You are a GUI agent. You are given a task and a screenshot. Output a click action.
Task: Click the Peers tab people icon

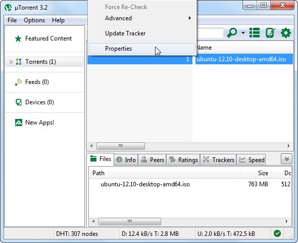[x=144, y=159]
